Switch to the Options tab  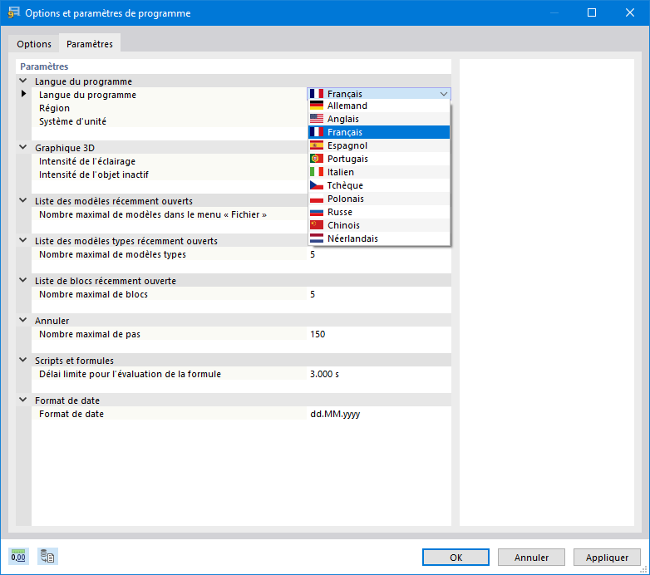(34, 44)
